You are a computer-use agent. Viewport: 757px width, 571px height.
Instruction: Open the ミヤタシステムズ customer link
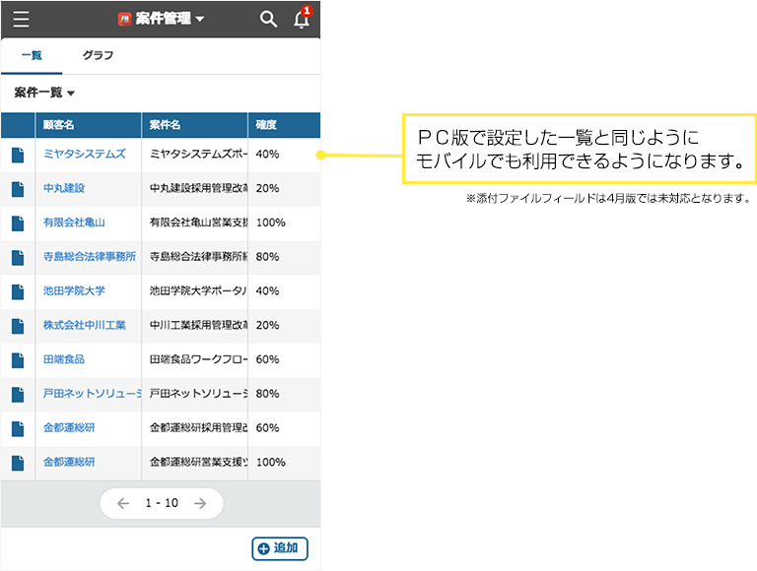(85, 154)
